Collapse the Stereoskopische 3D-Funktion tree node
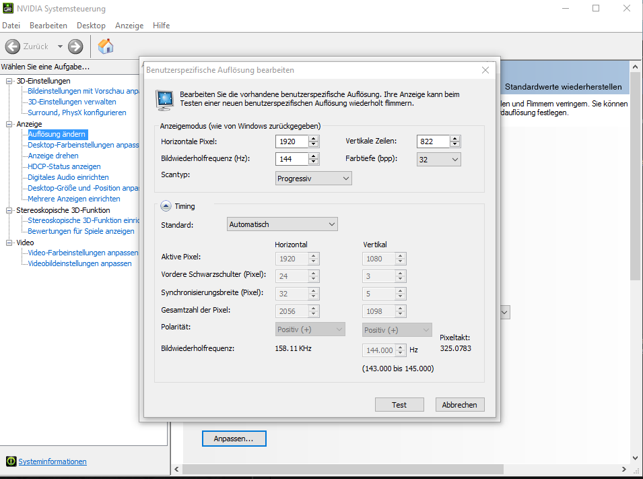 (9, 210)
